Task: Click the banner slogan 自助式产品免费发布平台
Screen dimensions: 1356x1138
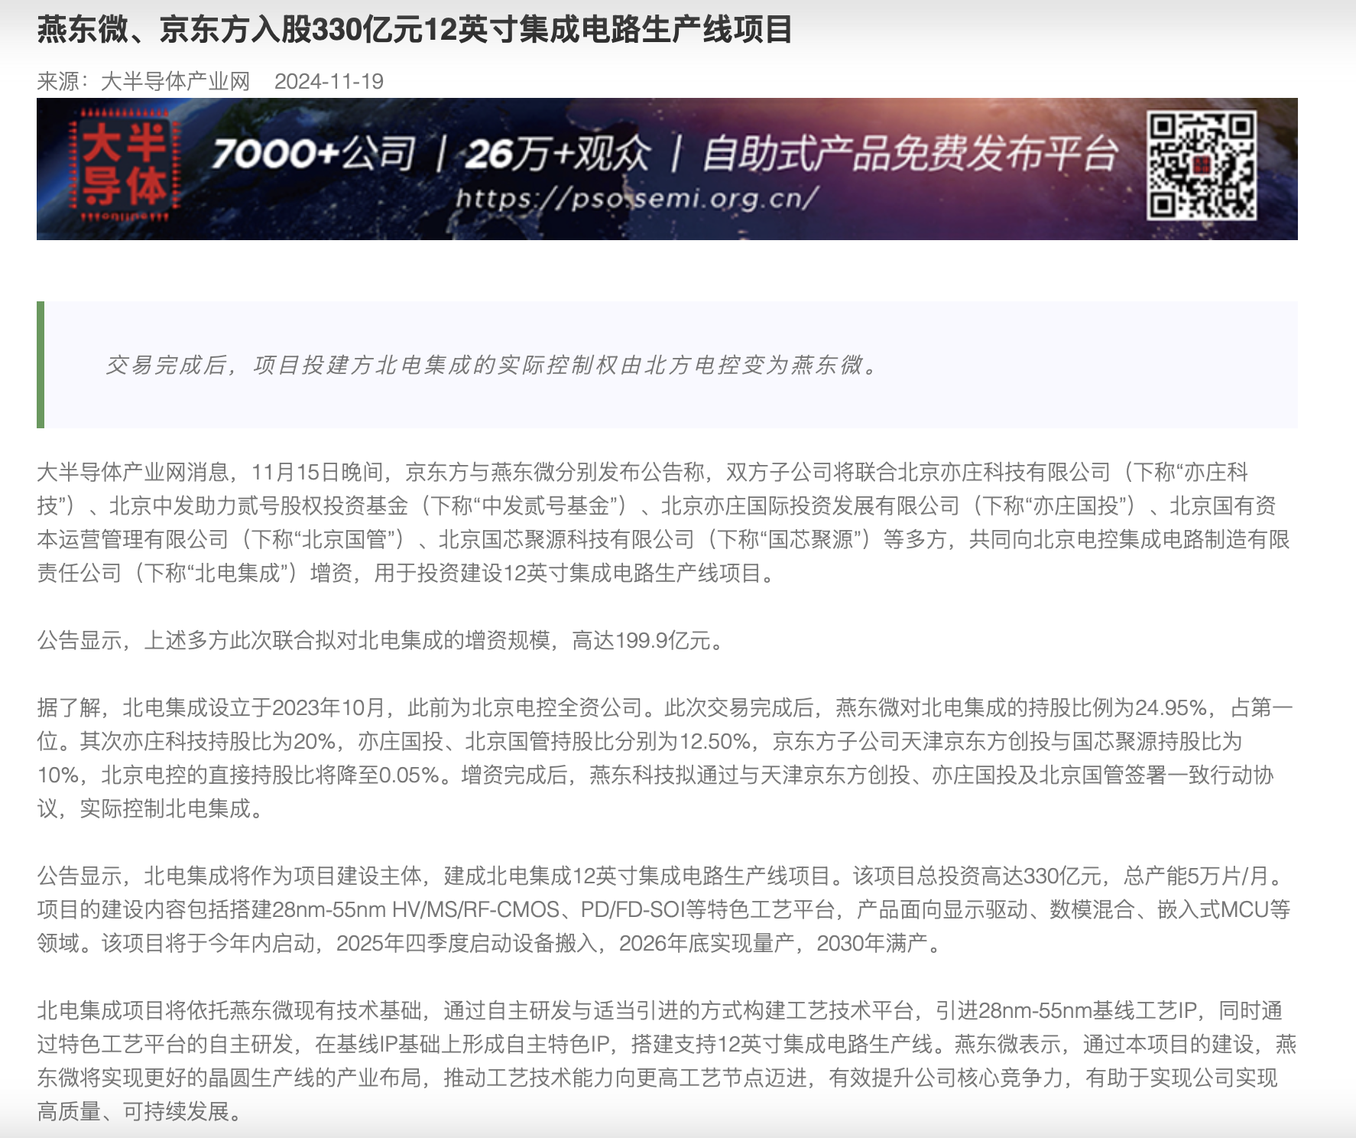Action: (910, 154)
